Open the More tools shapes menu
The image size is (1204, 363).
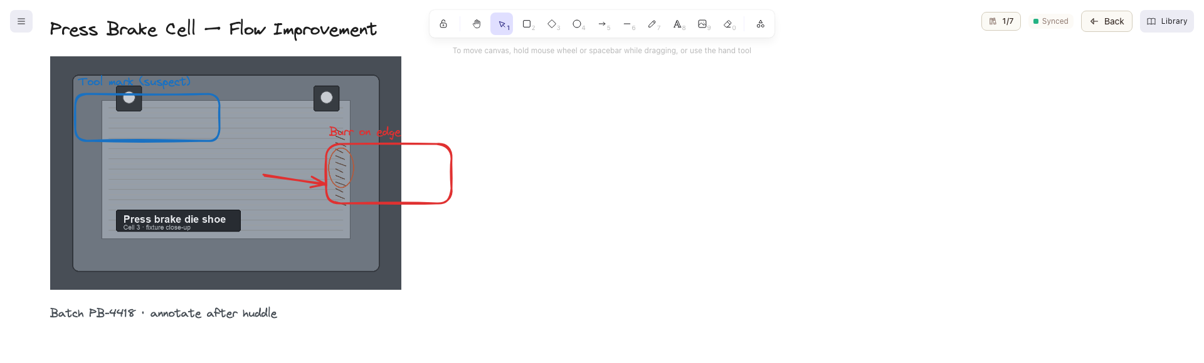point(760,24)
